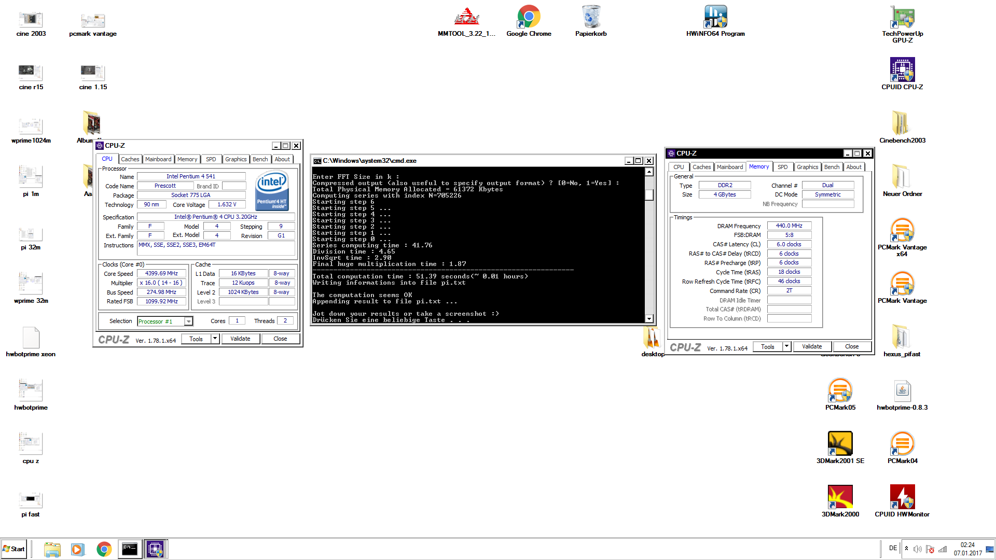Switch to Mainboard tab in left CPU-Z
Viewport: 996px width, 560px height.
[158, 159]
